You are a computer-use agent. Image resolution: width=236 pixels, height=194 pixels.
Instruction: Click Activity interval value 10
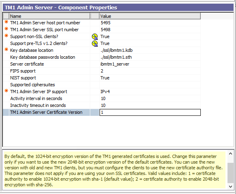[x=103, y=98]
